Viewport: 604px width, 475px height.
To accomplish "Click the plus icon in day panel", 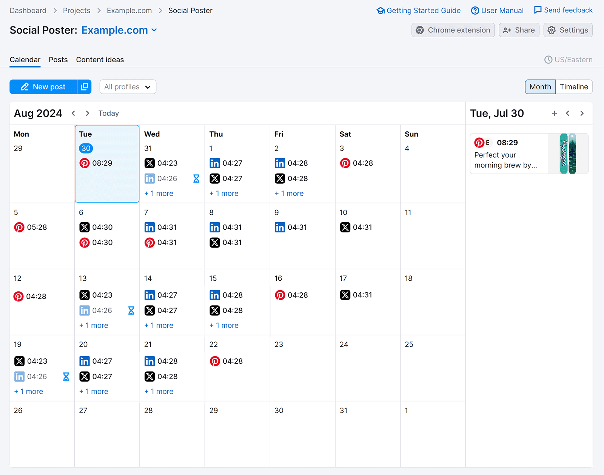I will [x=554, y=113].
